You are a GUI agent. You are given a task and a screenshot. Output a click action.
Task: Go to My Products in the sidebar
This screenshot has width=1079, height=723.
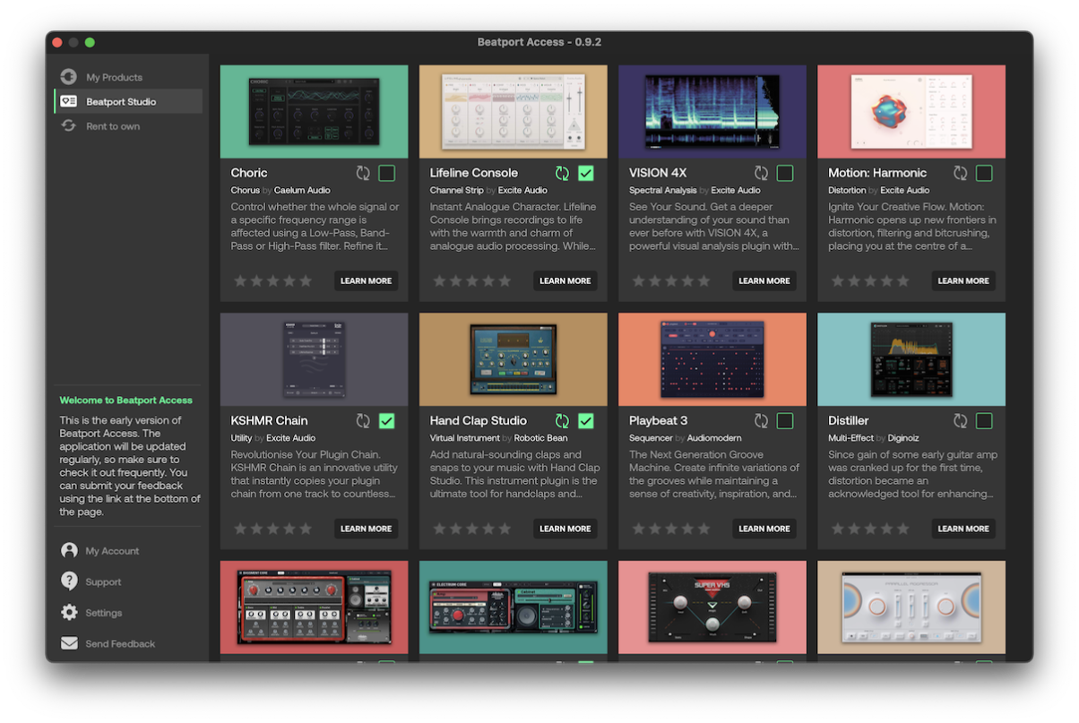click(128, 77)
